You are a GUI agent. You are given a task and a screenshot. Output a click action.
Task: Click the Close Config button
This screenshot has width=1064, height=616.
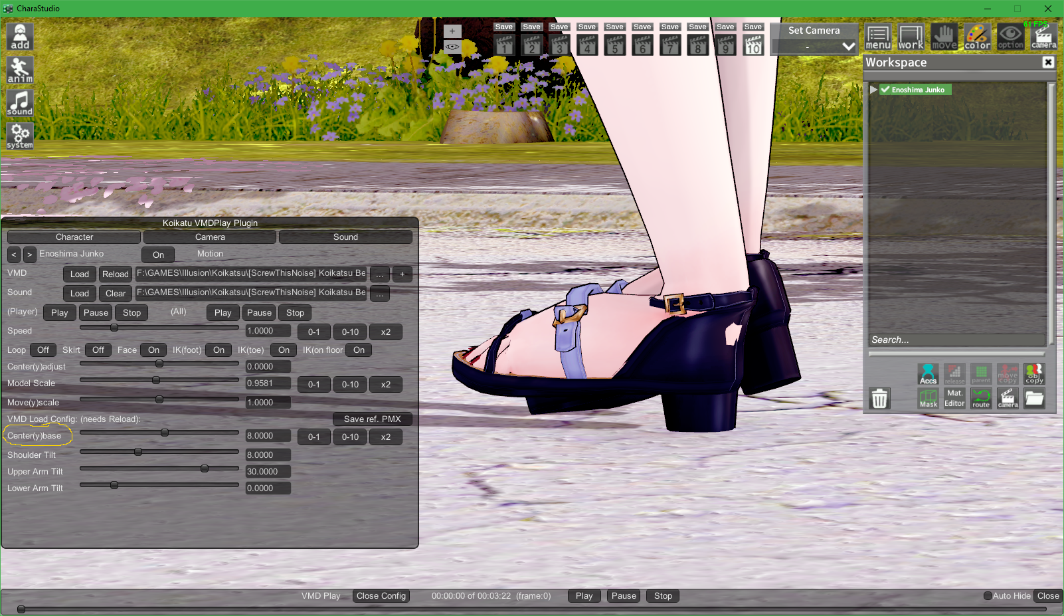tap(381, 596)
